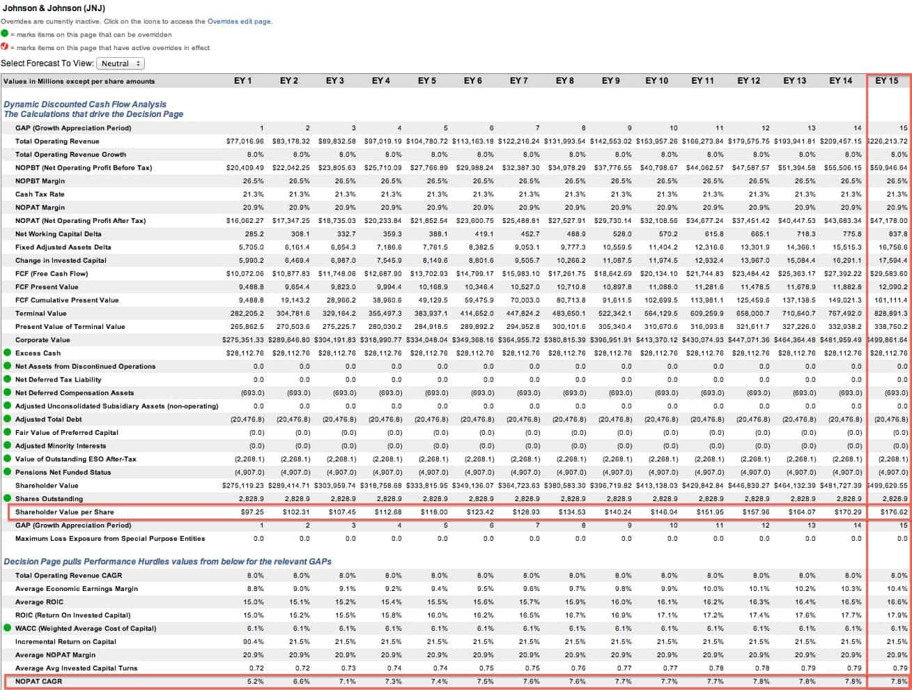Click the EY 8 column header
The width and height of the screenshot is (912, 690).
tap(565, 81)
